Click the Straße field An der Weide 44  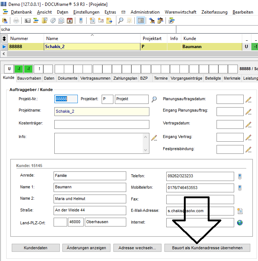tap(90, 210)
